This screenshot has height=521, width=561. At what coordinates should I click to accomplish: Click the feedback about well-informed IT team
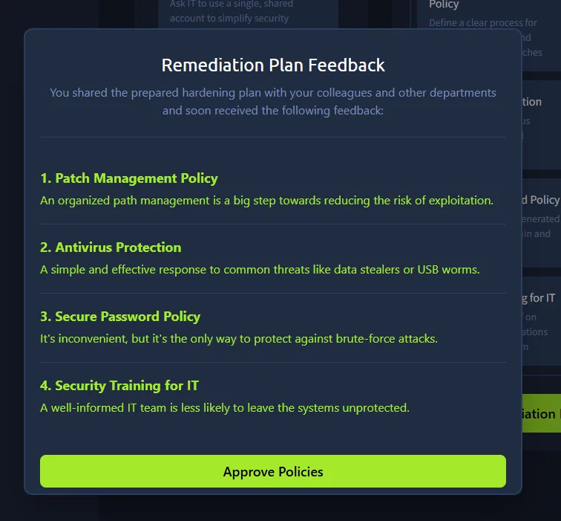(225, 407)
